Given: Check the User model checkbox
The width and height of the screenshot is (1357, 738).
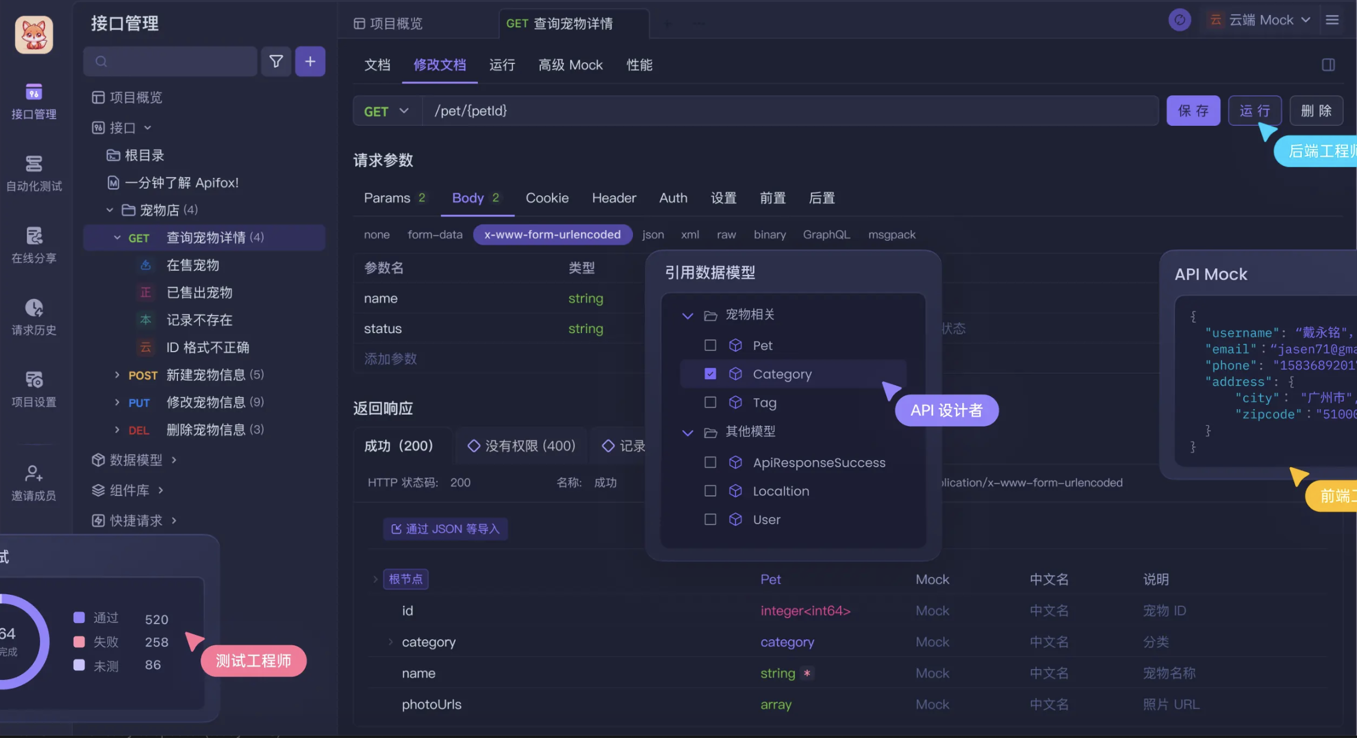Looking at the screenshot, I should pyautogui.click(x=710, y=519).
